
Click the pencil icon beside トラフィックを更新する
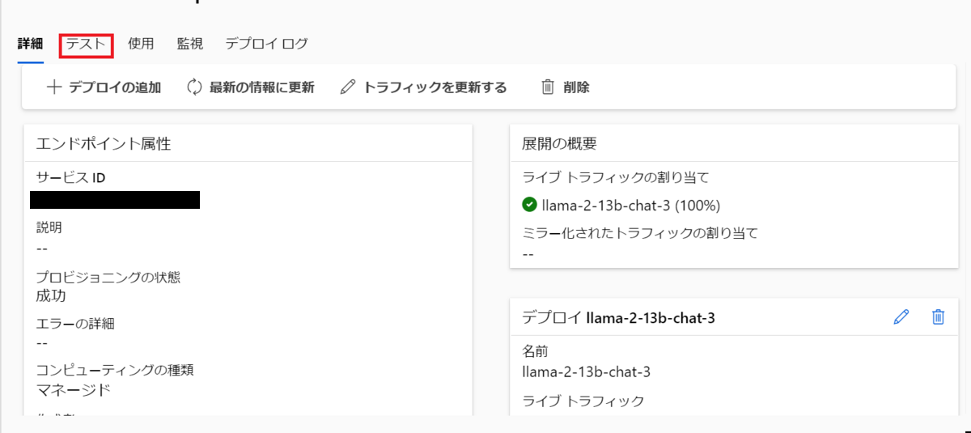coord(348,87)
